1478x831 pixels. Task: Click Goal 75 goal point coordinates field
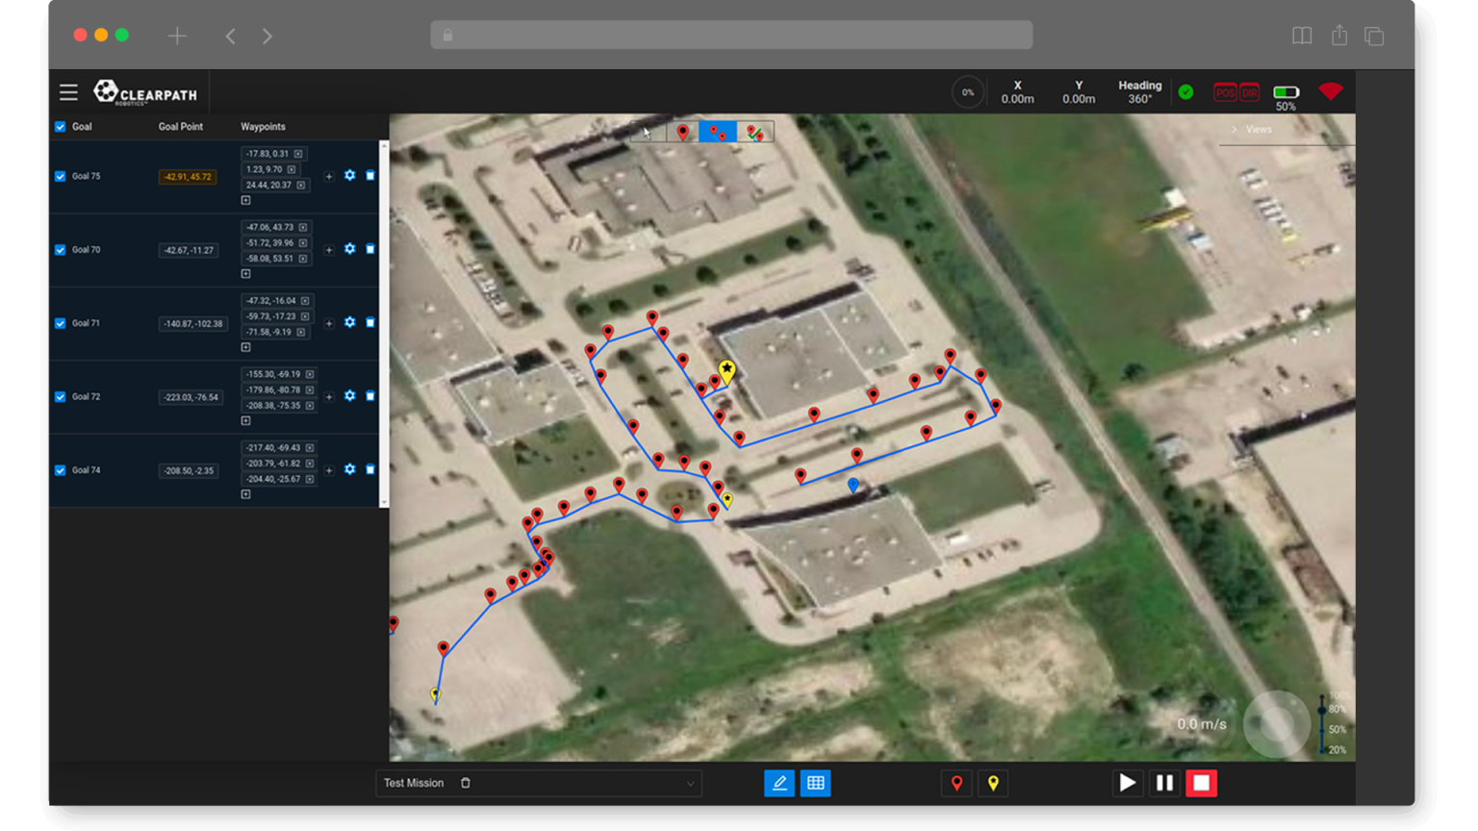coord(188,177)
